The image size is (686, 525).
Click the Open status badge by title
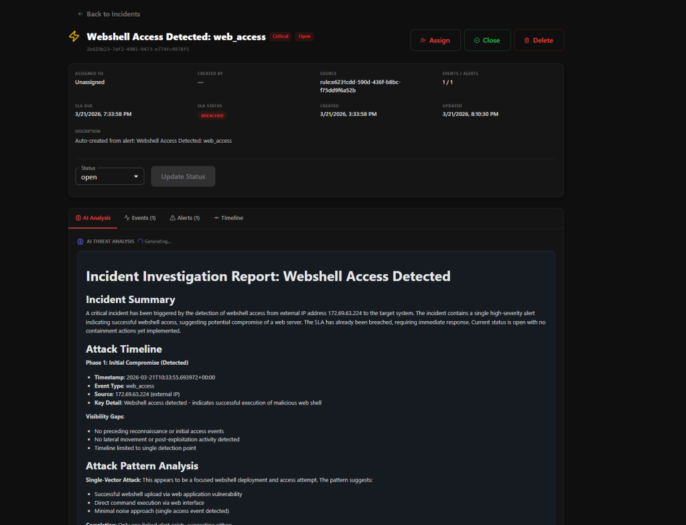click(x=304, y=37)
